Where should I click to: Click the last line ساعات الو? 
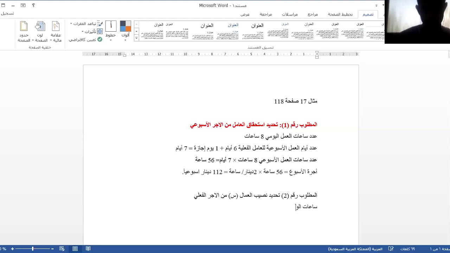coord(306,207)
